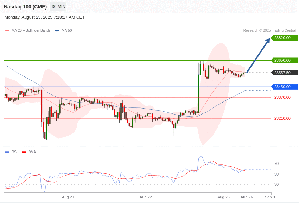Click the RSI 50 level label

276,174
